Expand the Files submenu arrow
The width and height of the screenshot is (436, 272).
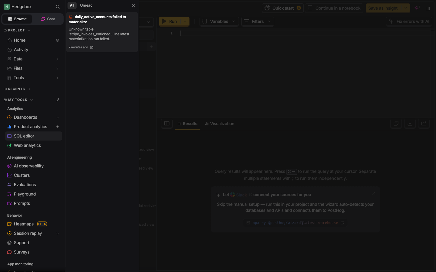[x=58, y=69]
